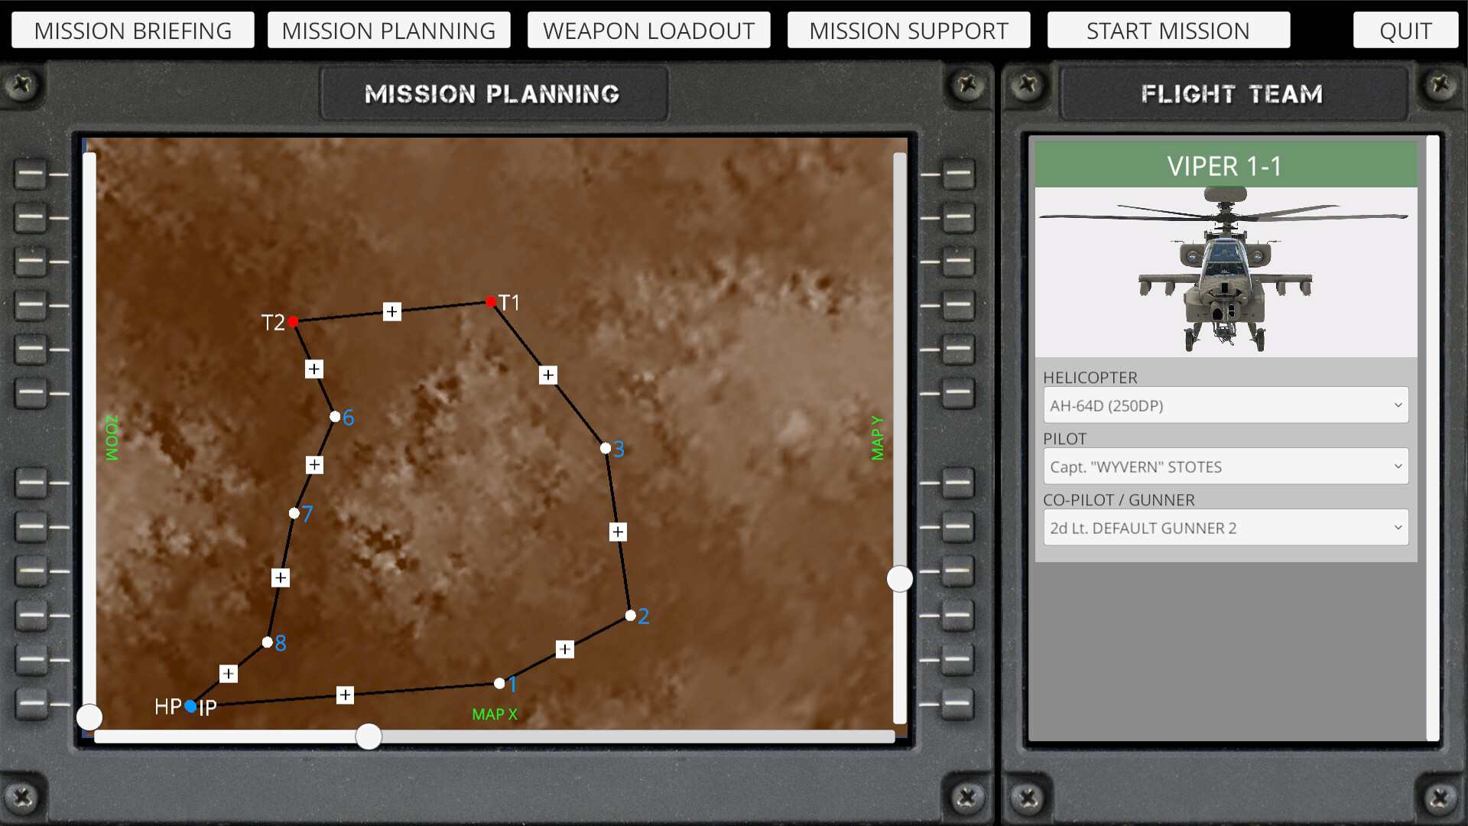
Task: Select waypoint 3 on the route
Action: point(604,448)
